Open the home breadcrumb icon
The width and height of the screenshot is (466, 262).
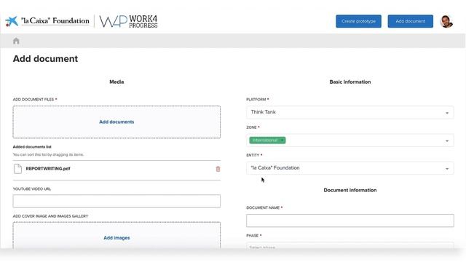(16, 41)
